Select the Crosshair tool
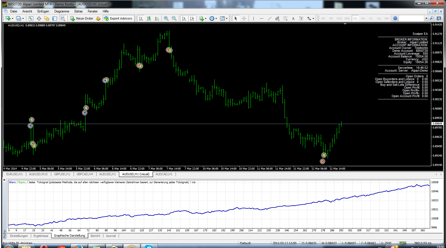Image resolution: width=446 pixels, height=248 pixels. [x=244, y=18]
